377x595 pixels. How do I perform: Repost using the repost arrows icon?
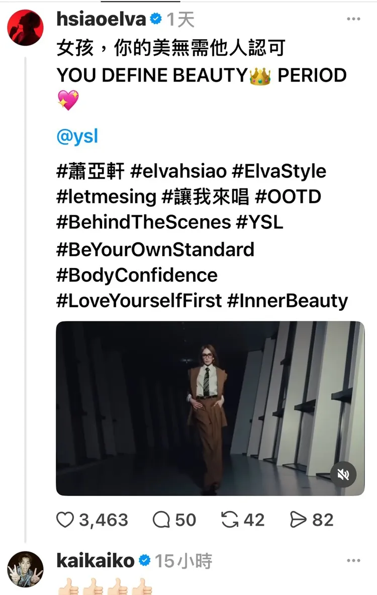(231, 520)
